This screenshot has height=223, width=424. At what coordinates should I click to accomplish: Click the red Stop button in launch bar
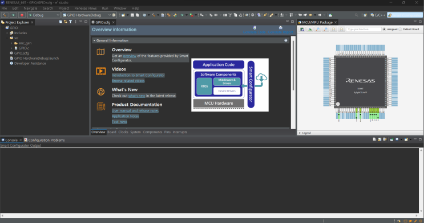(22, 15)
